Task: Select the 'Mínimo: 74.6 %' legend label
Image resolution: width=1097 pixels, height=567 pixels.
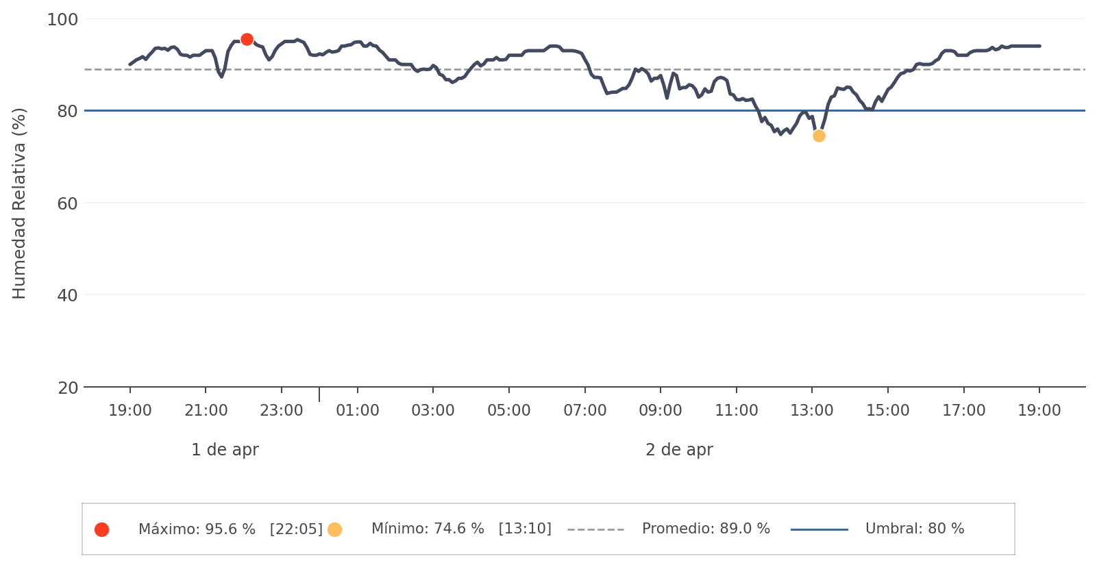Action: click(x=428, y=529)
